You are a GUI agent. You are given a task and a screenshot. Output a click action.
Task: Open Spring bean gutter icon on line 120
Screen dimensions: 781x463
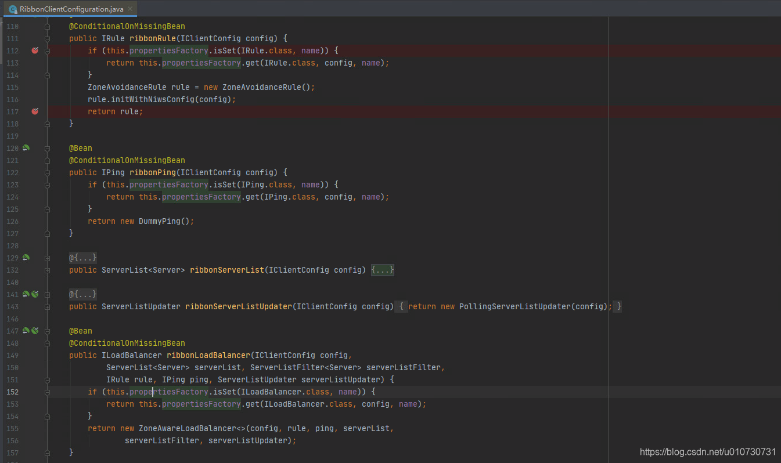[26, 148]
